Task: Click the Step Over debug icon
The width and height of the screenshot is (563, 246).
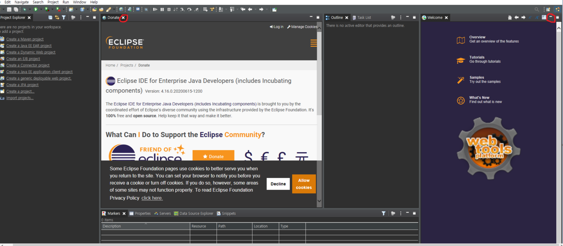Action: coord(189,9)
